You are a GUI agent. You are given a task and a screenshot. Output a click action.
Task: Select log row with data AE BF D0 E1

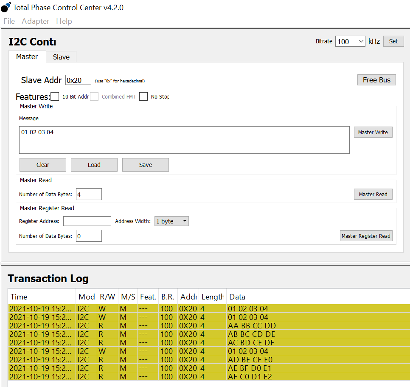tap(209, 368)
